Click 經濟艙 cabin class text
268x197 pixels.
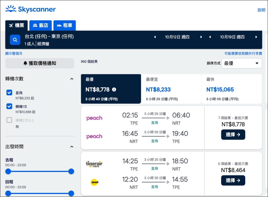[x=43, y=44]
